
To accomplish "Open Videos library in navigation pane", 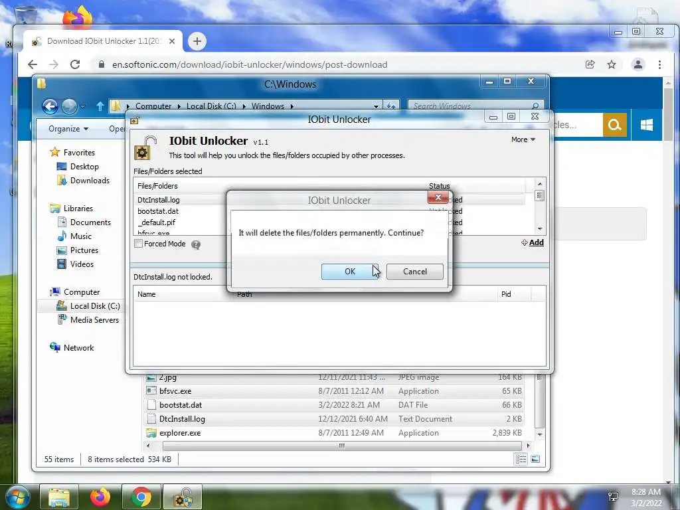I will (82, 264).
